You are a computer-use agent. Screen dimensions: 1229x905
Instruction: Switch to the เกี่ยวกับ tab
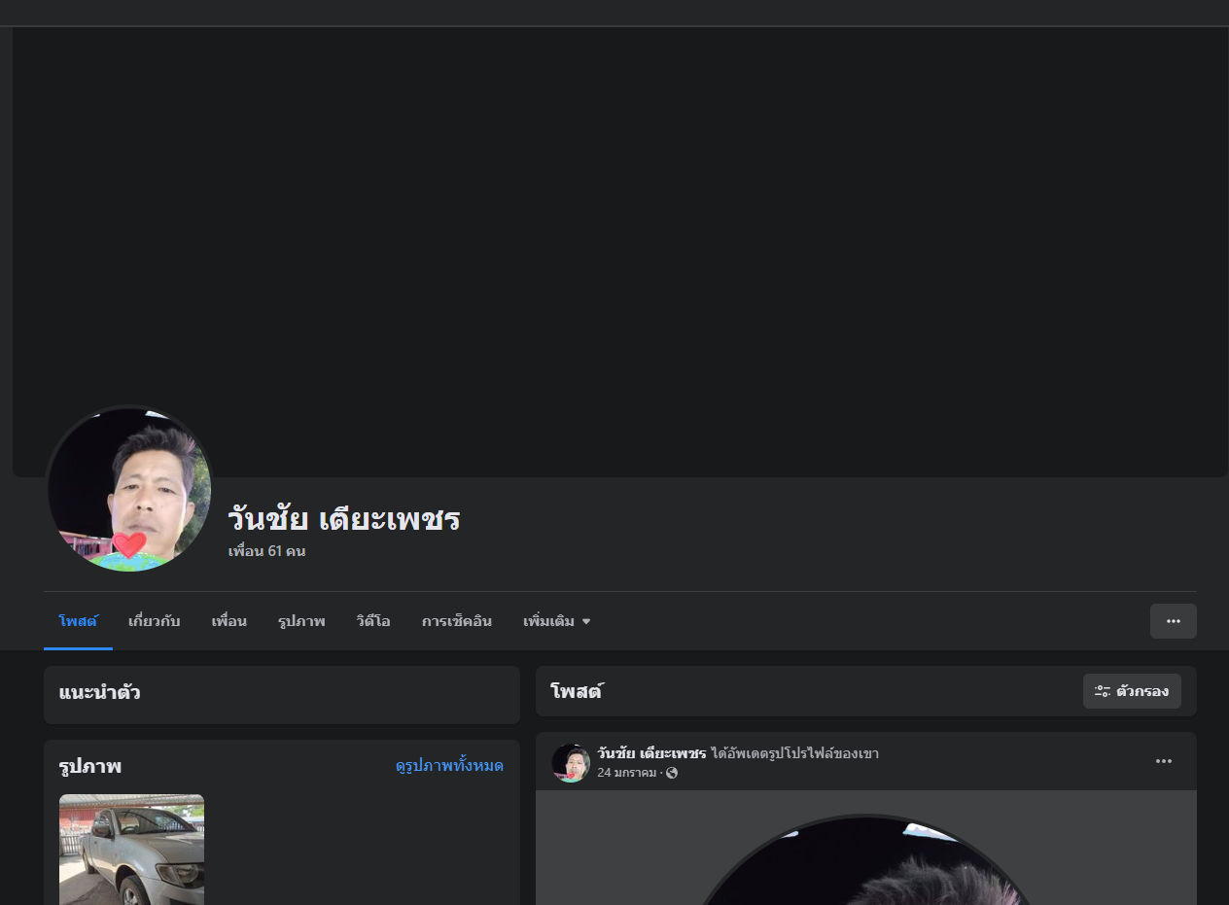[154, 621]
